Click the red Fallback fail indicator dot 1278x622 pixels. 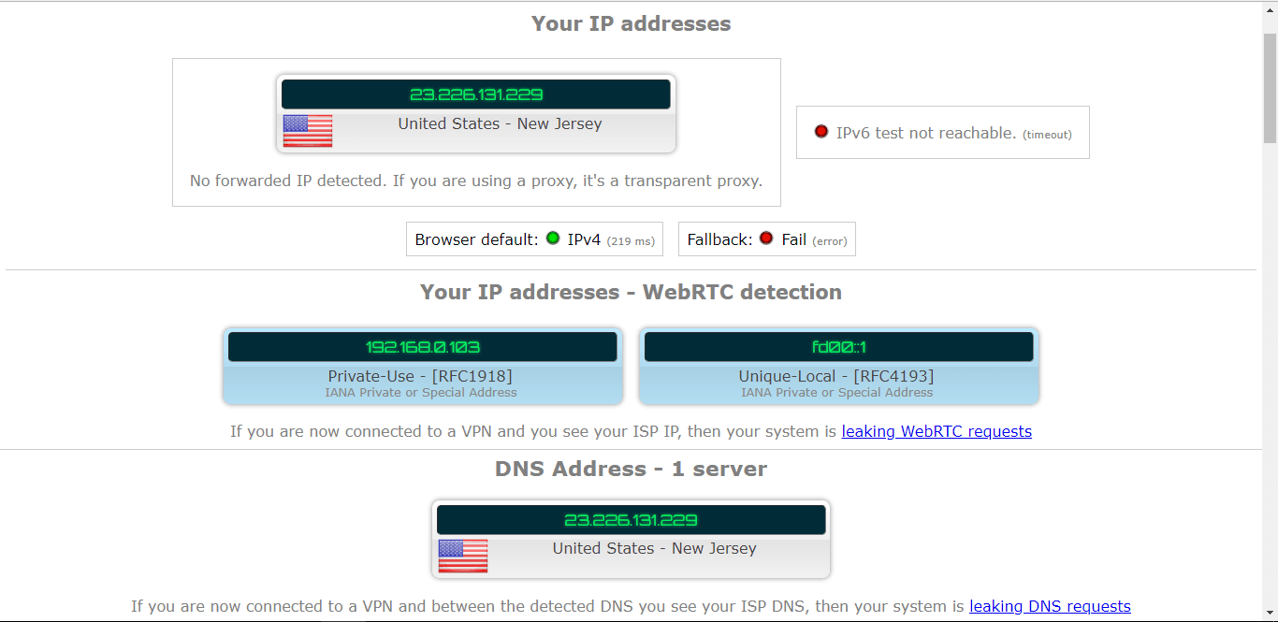click(766, 239)
